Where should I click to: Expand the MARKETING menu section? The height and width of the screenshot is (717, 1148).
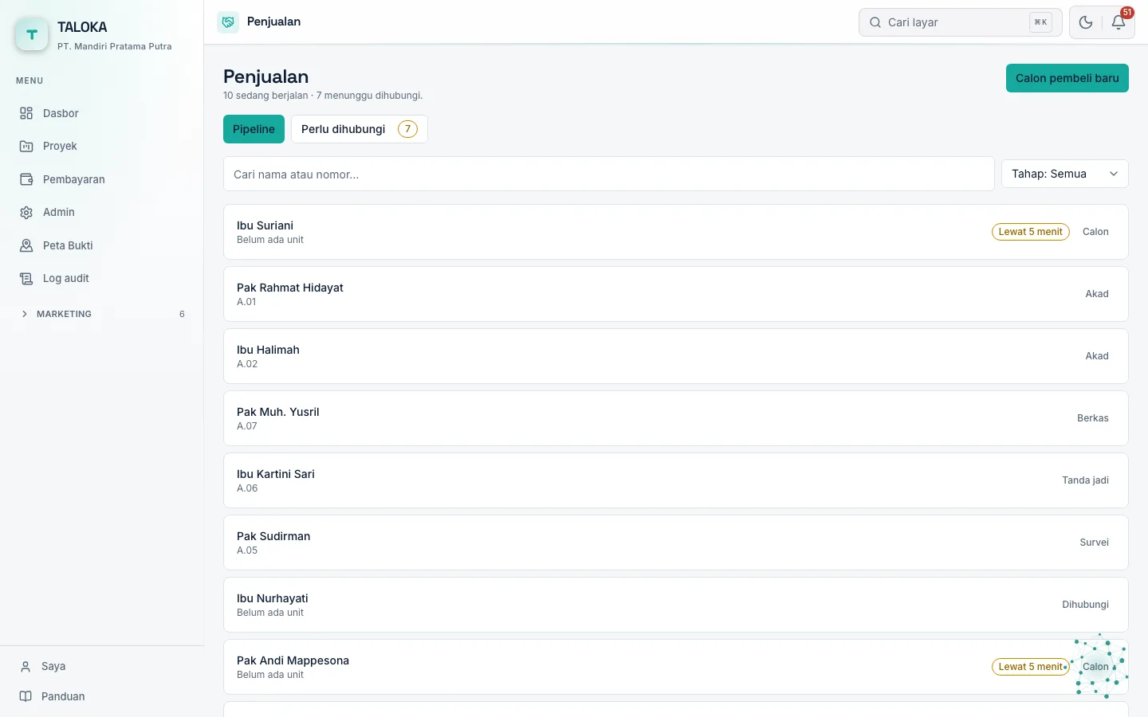[102, 314]
